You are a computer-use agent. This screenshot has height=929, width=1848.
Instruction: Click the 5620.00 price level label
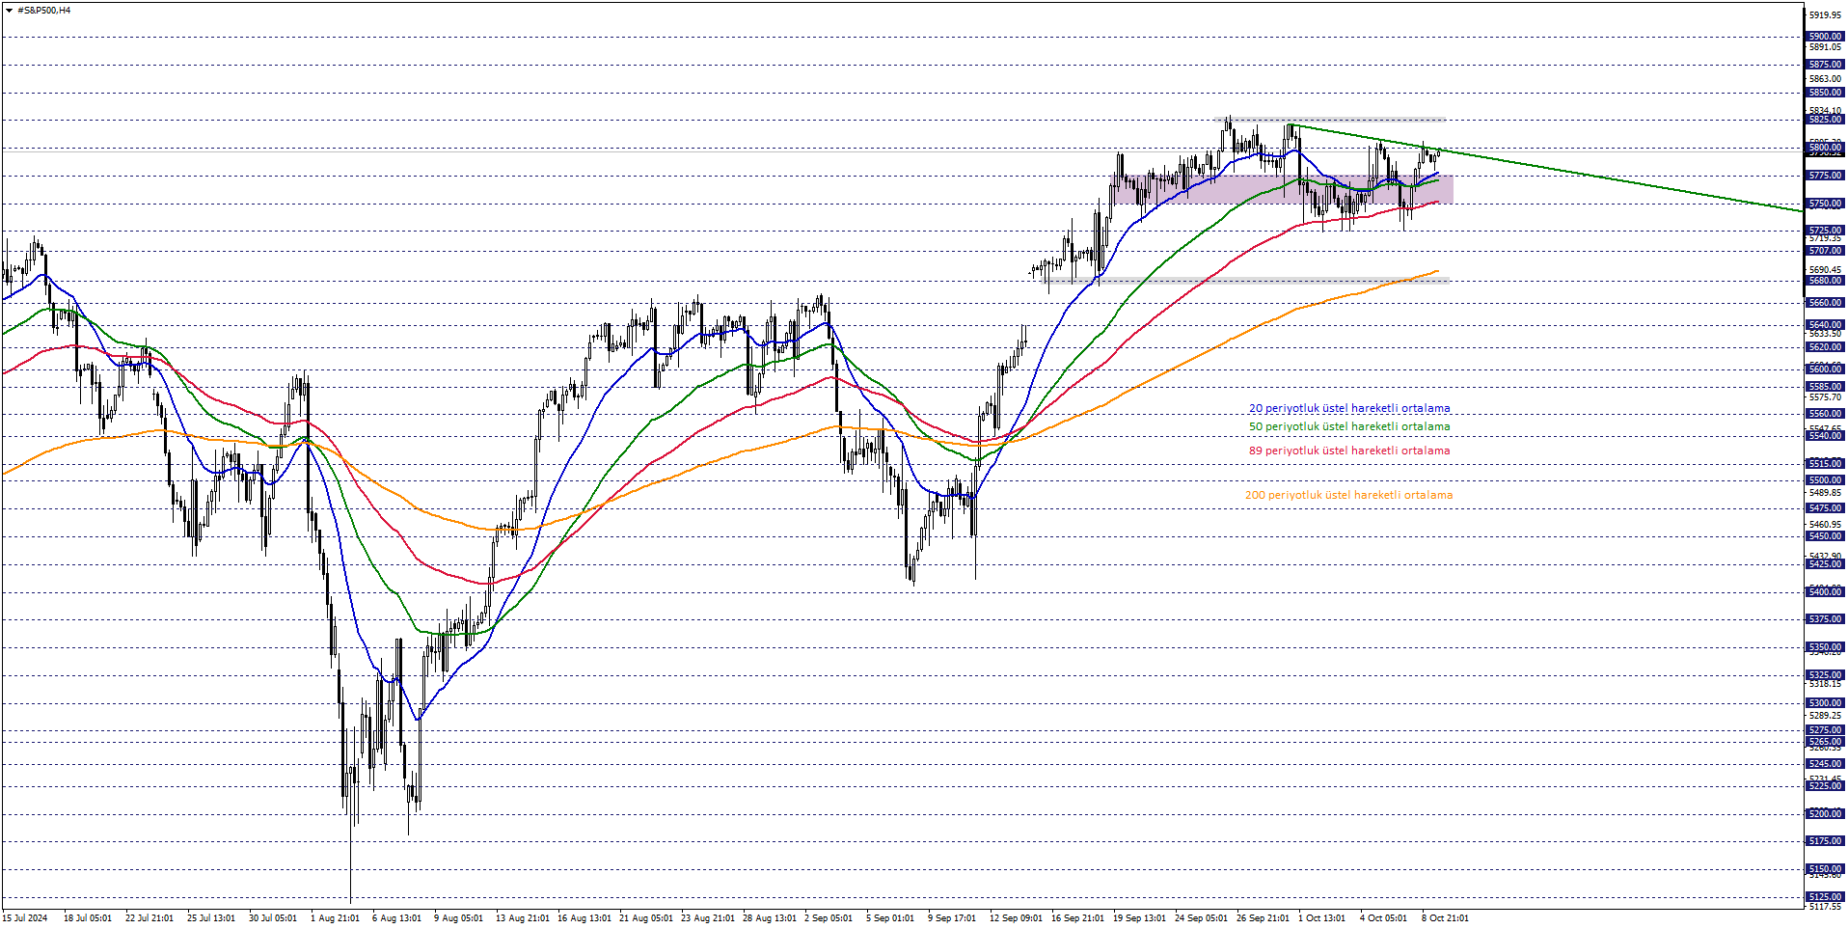click(x=1825, y=347)
